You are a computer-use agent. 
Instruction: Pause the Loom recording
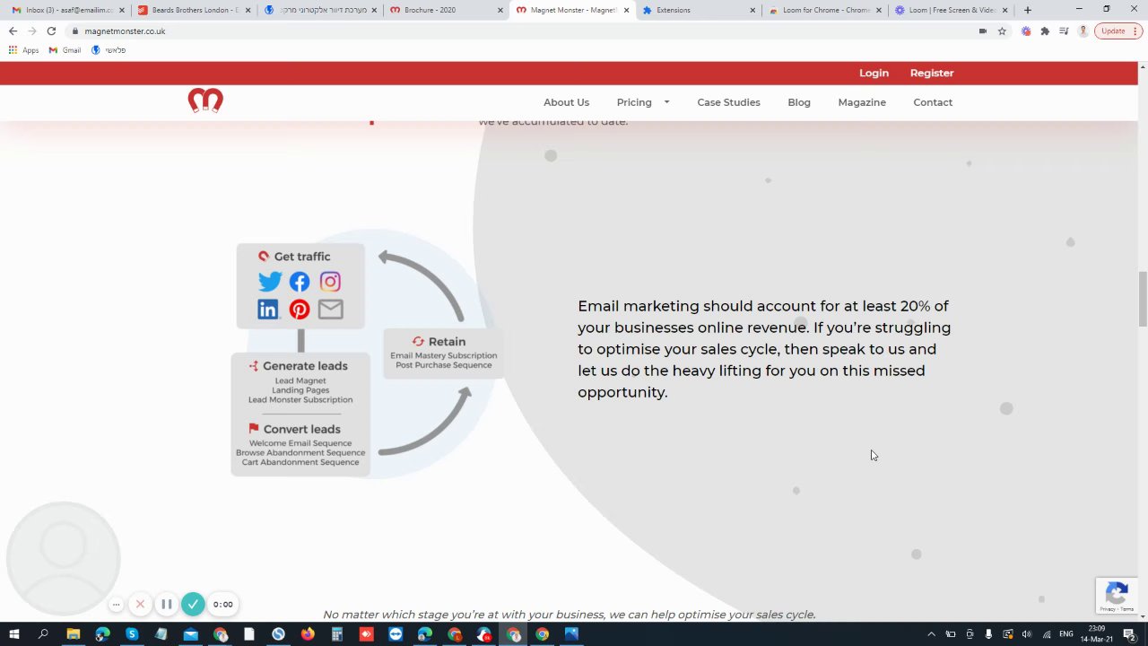click(167, 604)
